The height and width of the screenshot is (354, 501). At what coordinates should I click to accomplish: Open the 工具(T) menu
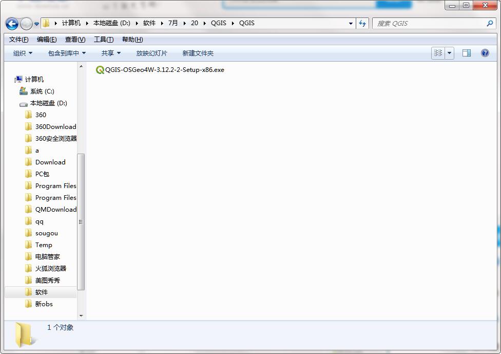click(104, 40)
